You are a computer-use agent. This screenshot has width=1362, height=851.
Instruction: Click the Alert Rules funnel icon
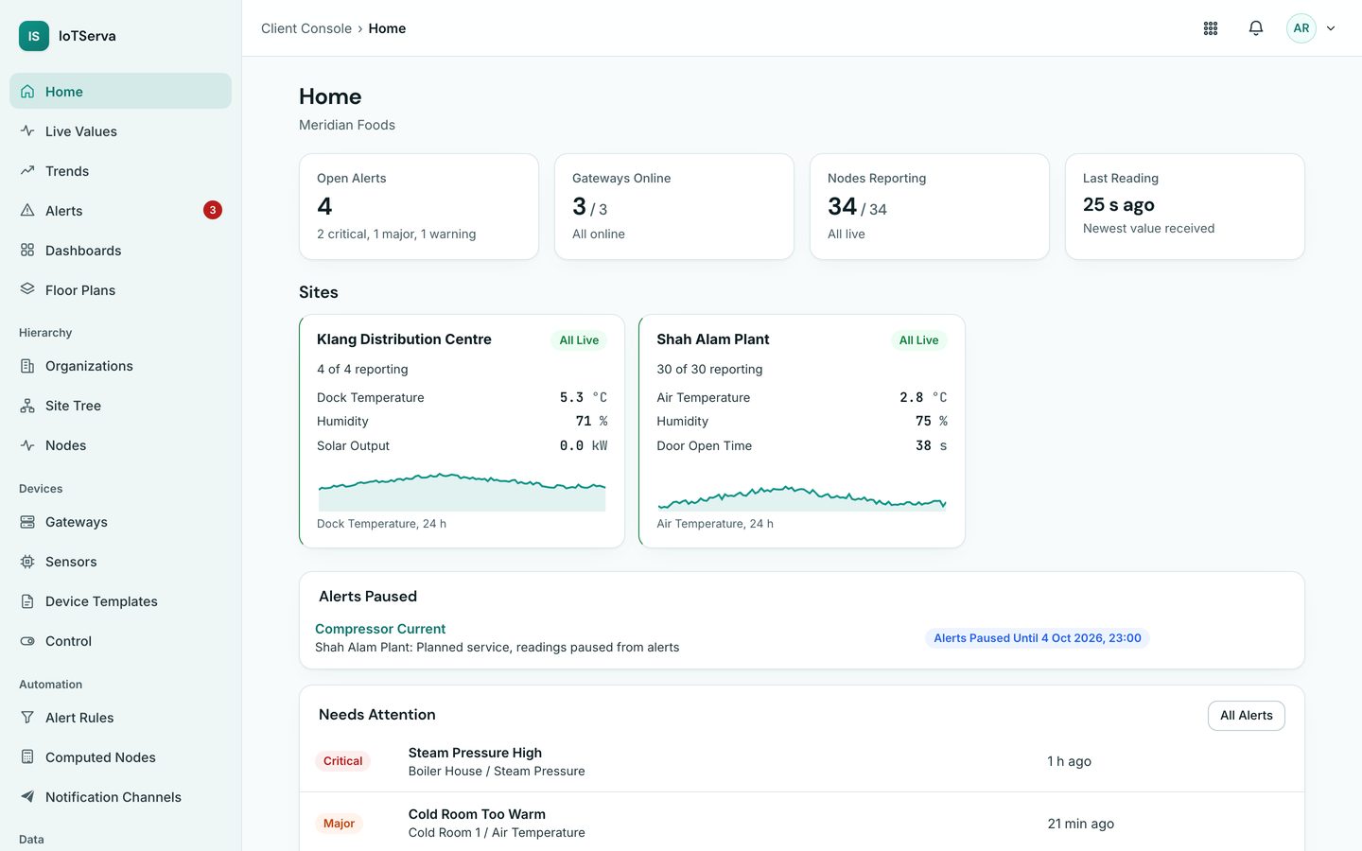27,718
